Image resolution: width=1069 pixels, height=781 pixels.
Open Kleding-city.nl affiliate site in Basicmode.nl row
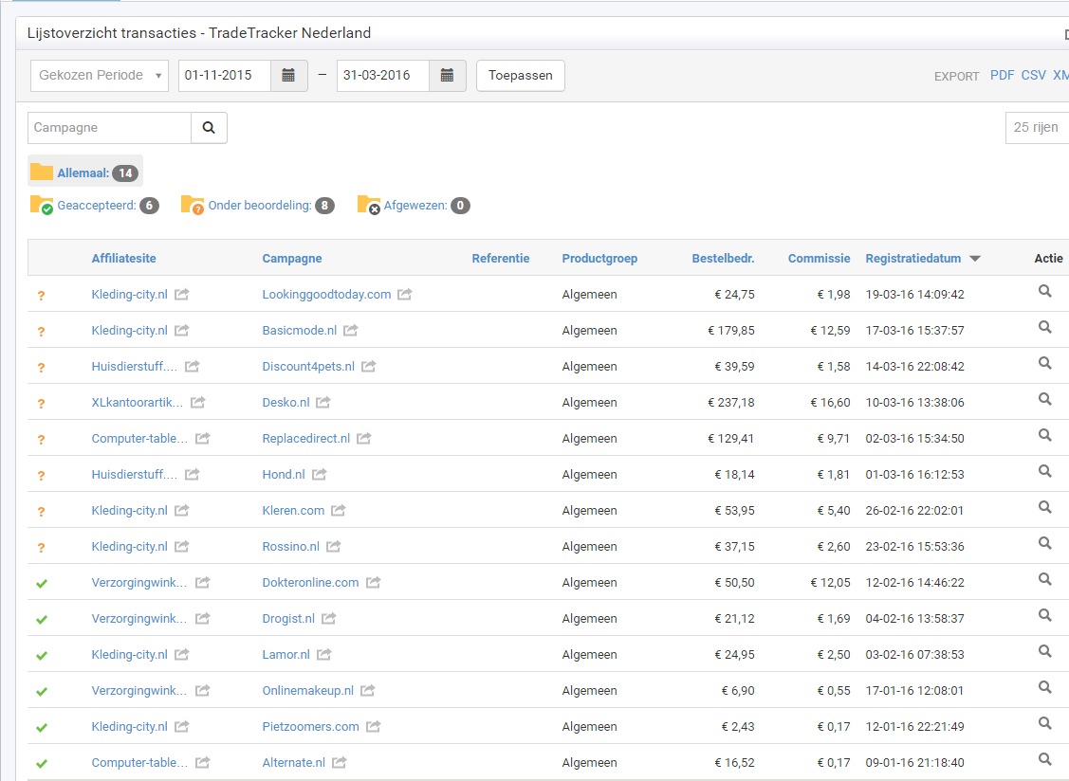point(130,331)
